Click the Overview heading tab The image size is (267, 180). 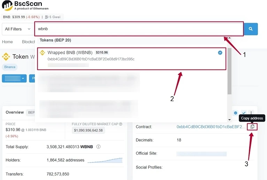click(15, 112)
